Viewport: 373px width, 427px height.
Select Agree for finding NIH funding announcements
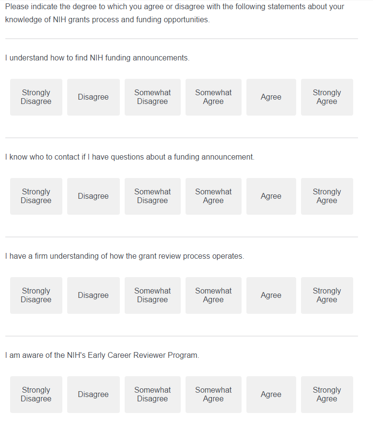(x=271, y=97)
